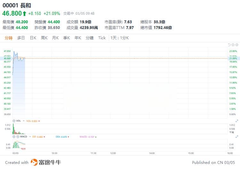The width and height of the screenshot is (240, 169).
Task: Close the MACD indicator panel
Action: pyautogui.click(x=18, y=137)
